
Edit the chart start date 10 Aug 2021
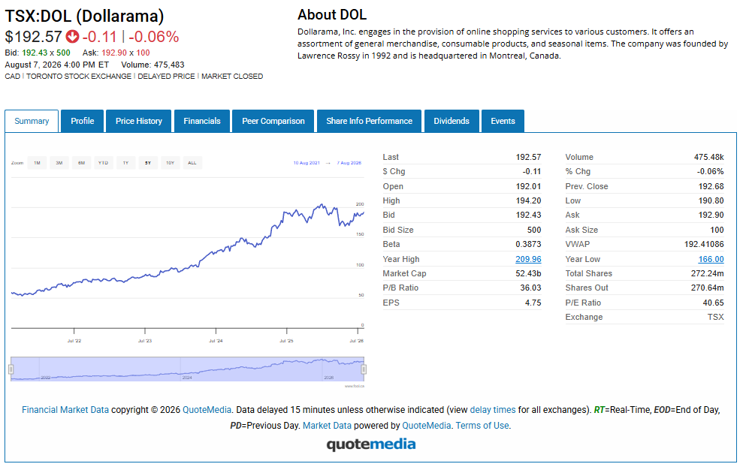tap(307, 163)
